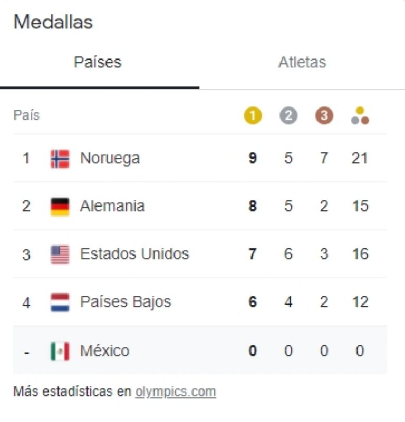Click the bronze medal column icon

[324, 115]
